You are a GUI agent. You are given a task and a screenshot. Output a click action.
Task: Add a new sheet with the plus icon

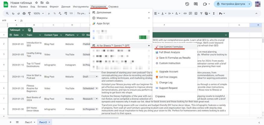point(11,122)
